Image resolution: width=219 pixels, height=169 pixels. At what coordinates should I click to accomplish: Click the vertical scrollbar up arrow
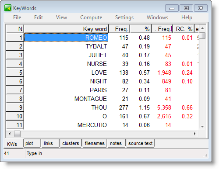pyautogui.click(x=202, y=28)
